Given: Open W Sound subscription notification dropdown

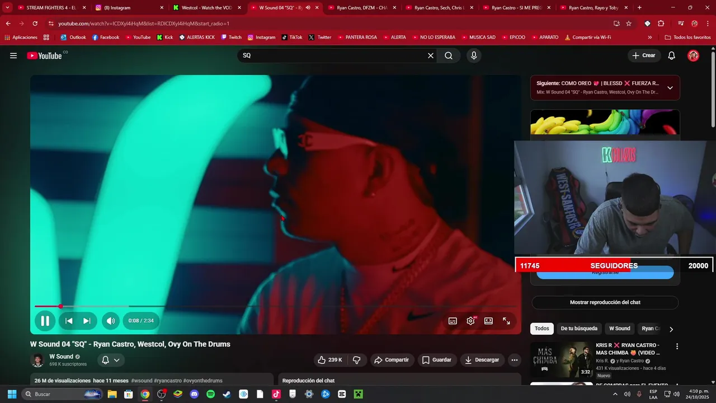Looking at the screenshot, I should pyautogui.click(x=110, y=360).
